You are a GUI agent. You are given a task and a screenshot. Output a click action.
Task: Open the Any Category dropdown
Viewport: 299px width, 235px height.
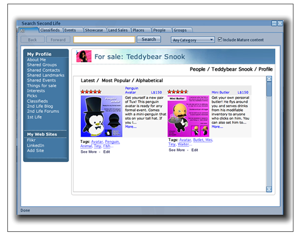pyautogui.click(x=193, y=40)
